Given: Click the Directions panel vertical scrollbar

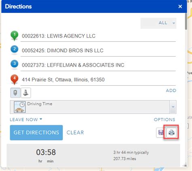Looking at the screenshot, I should pos(186,21).
